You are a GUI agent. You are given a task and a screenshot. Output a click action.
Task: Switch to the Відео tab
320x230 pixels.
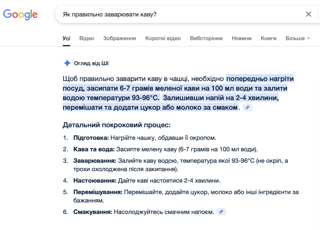point(87,38)
